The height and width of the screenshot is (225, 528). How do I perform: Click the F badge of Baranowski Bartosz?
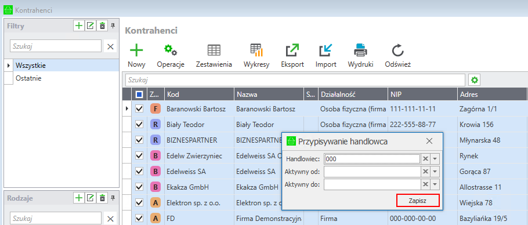[155, 108]
